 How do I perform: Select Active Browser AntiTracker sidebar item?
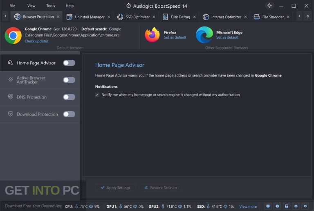pos(40,80)
